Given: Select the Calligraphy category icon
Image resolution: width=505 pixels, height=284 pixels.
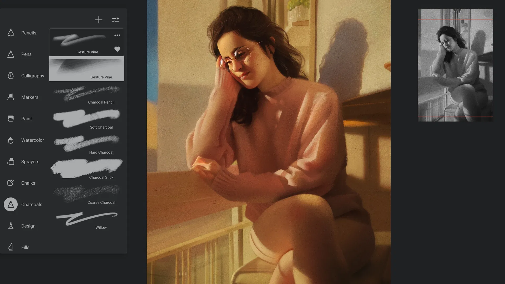Looking at the screenshot, I should coord(11,76).
